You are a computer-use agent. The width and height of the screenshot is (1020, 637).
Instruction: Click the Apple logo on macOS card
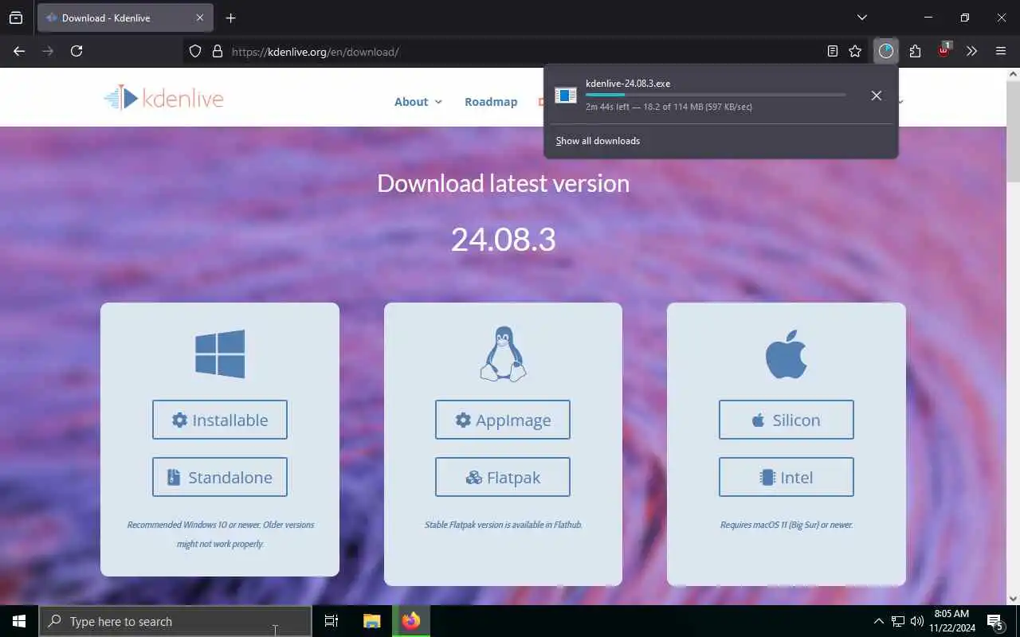(787, 354)
